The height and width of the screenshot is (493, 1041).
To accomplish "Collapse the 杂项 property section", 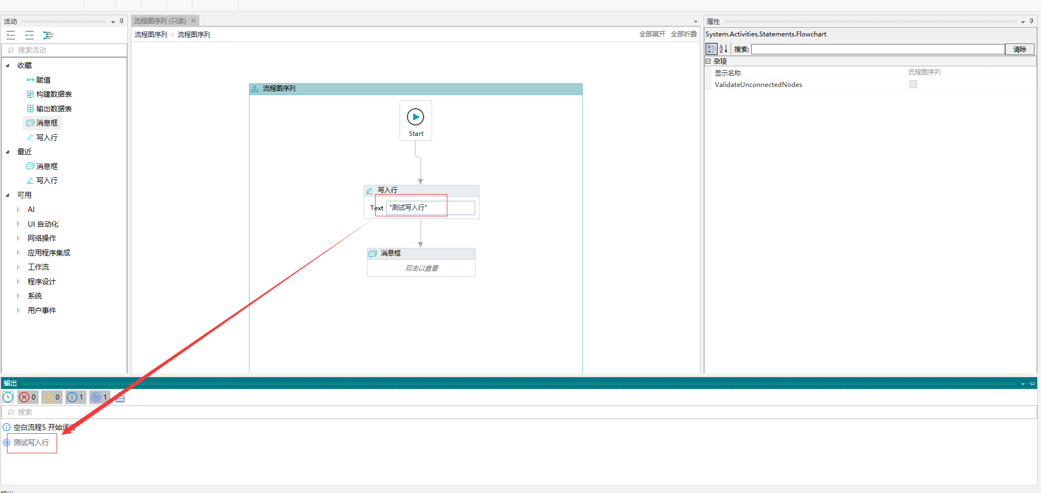I will point(708,61).
